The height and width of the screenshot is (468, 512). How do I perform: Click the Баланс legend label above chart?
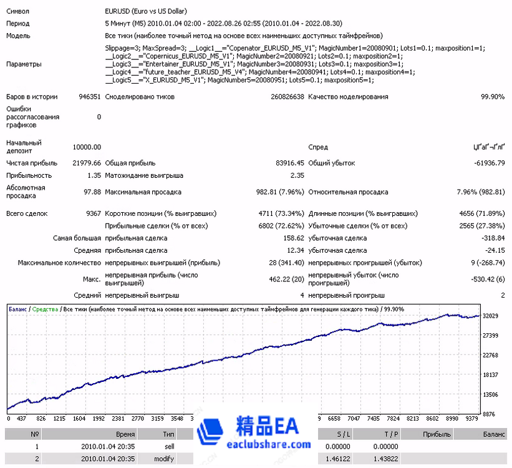(18, 309)
